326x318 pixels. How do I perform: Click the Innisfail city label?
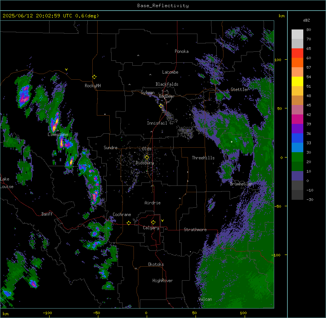pos(157,123)
